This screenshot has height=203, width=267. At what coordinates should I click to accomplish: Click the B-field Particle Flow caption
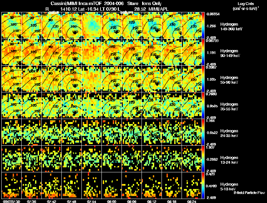coord(249,193)
